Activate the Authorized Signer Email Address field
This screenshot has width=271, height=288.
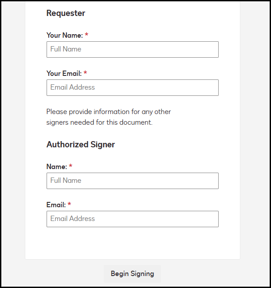[x=133, y=219]
